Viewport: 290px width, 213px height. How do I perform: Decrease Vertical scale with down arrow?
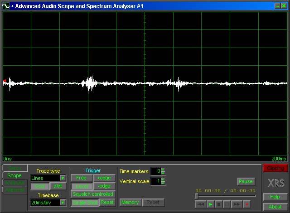click(163, 183)
